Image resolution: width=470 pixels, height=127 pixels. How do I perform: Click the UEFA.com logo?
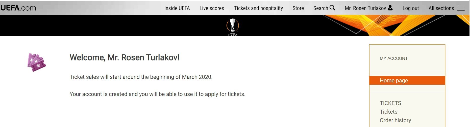[x=18, y=8]
